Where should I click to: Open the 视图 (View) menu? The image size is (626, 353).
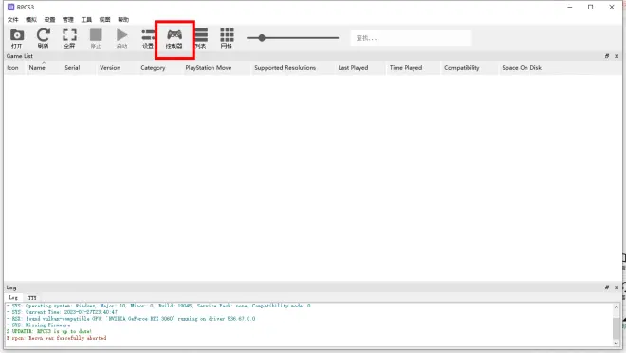pos(104,20)
